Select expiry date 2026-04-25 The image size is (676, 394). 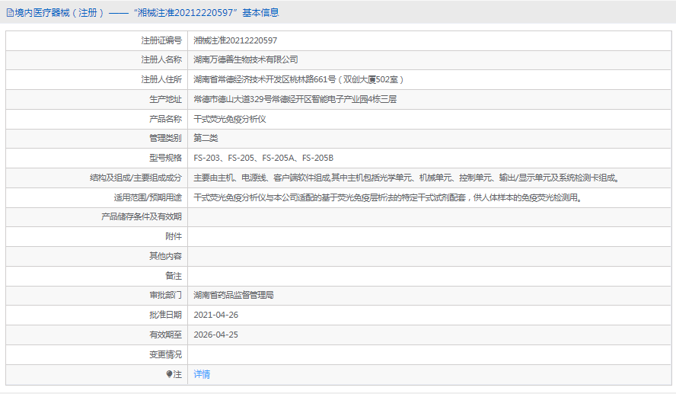(216, 335)
